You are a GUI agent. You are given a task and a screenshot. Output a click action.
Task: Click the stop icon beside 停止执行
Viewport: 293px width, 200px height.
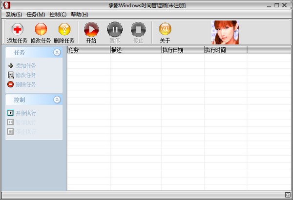(x=10, y=132)
